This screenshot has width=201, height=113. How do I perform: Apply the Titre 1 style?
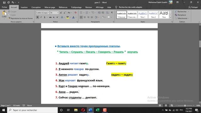pyautogui.click(x=143, y=15)
